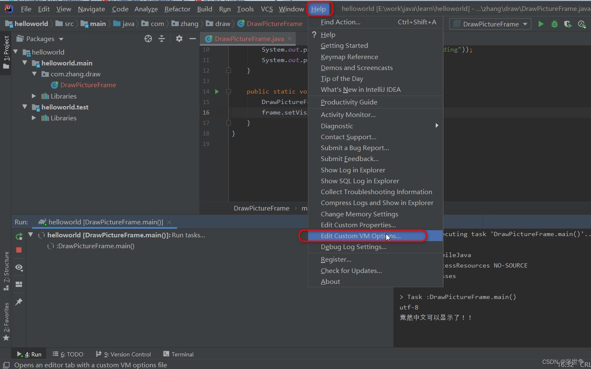Screen dimensions: 591x369
Task: Click the Scroll from Source target icon
Action: (x=148, y=39)
